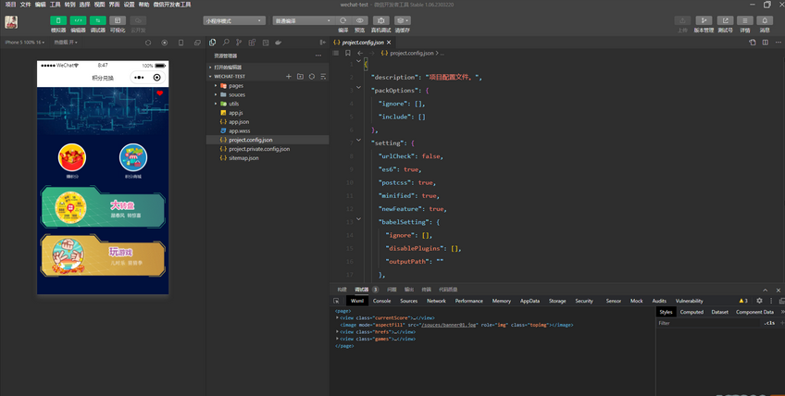Screen dimensions: 785x396
Task: Toggle the 编辑器 editor panel button
Action: pyautogui.click(x=78, y=20)
